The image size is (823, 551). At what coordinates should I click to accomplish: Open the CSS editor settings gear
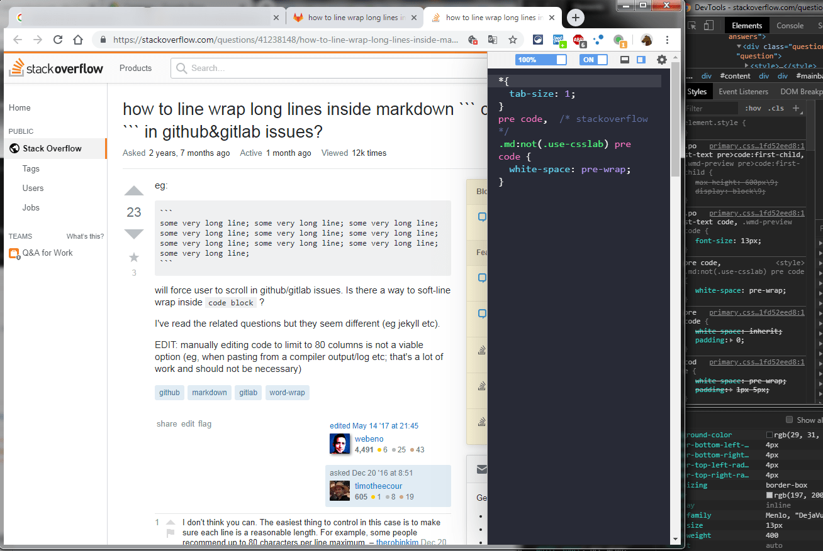coord(661,60)
